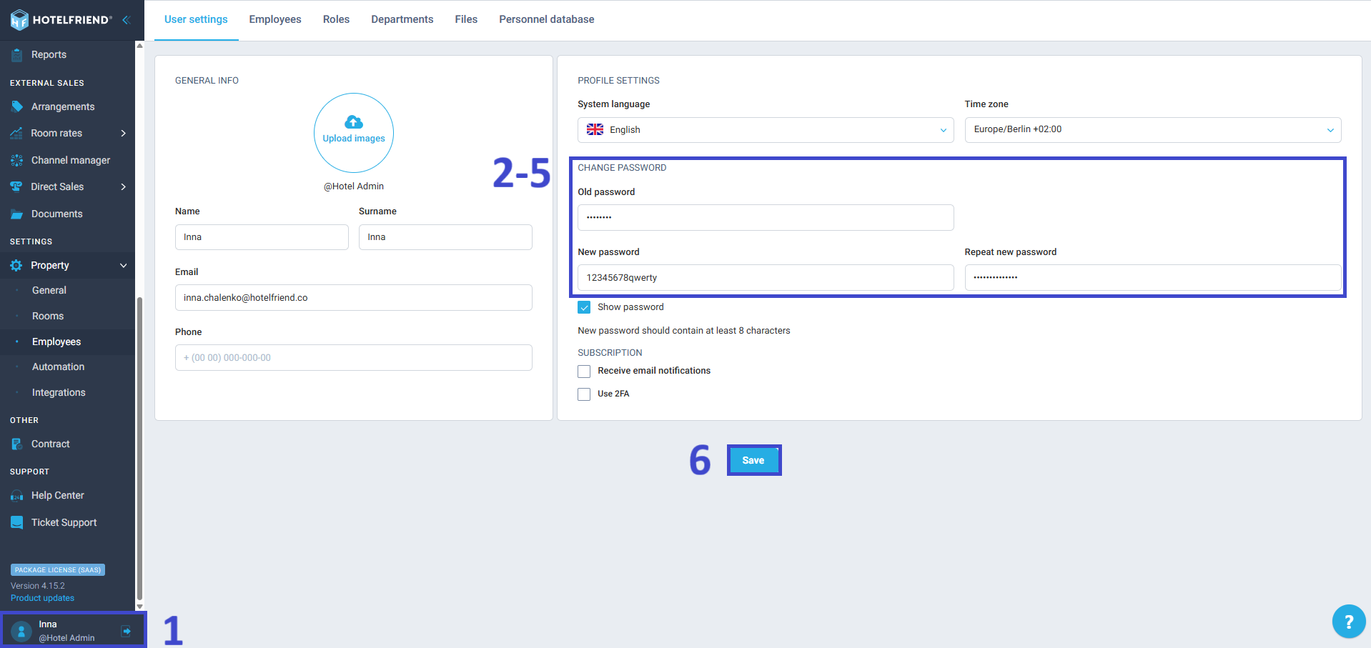Open the blue help question mark button
Screen dimensions: 1371x648
tap(1348, 622)
